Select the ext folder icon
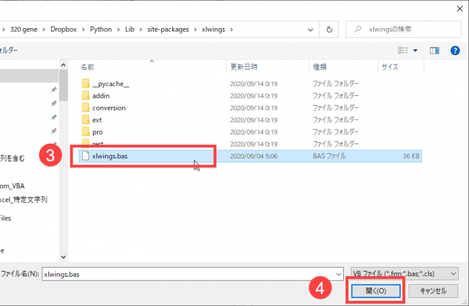 coord(85,120)
